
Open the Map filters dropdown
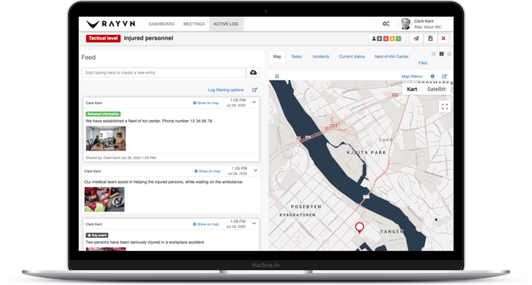(x=412, y=76)
